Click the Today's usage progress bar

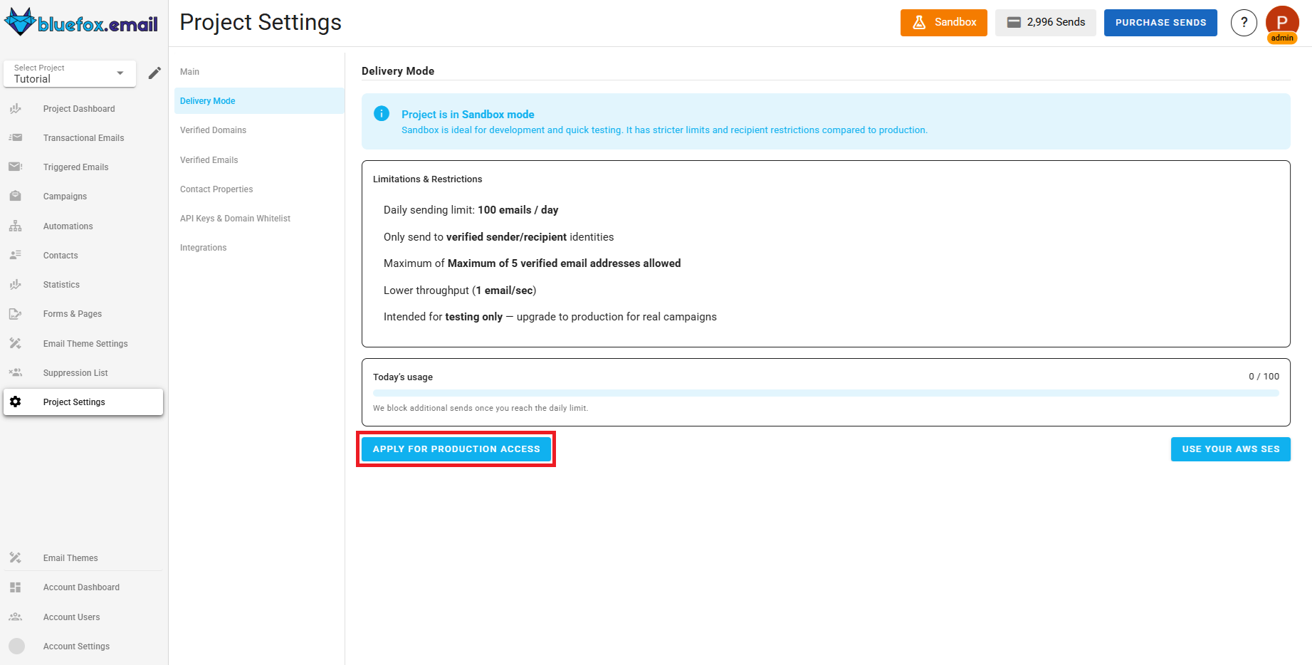pyautogui.click(x=826, y=392)
